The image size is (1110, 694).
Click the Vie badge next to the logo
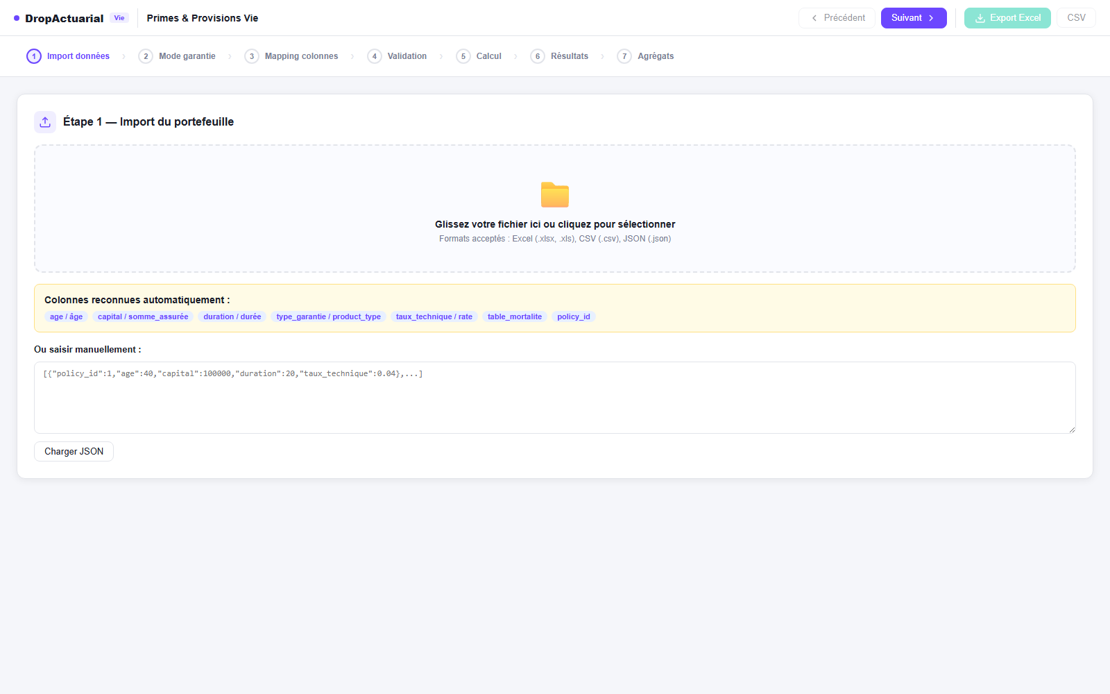pyautogui.click(x=119, y=18)
